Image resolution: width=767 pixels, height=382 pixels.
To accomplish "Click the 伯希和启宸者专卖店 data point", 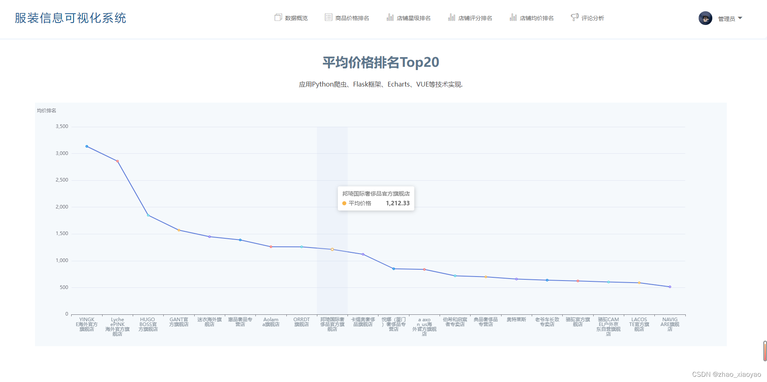I will click(x=455, y=276).
